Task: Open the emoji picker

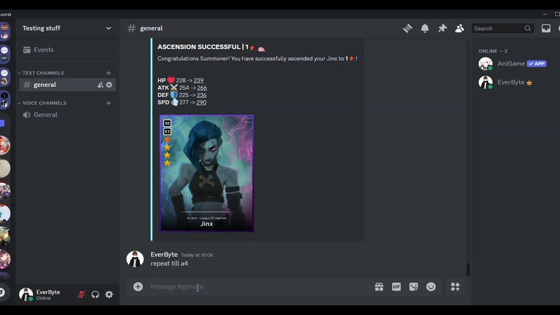Action: (431, 287)
